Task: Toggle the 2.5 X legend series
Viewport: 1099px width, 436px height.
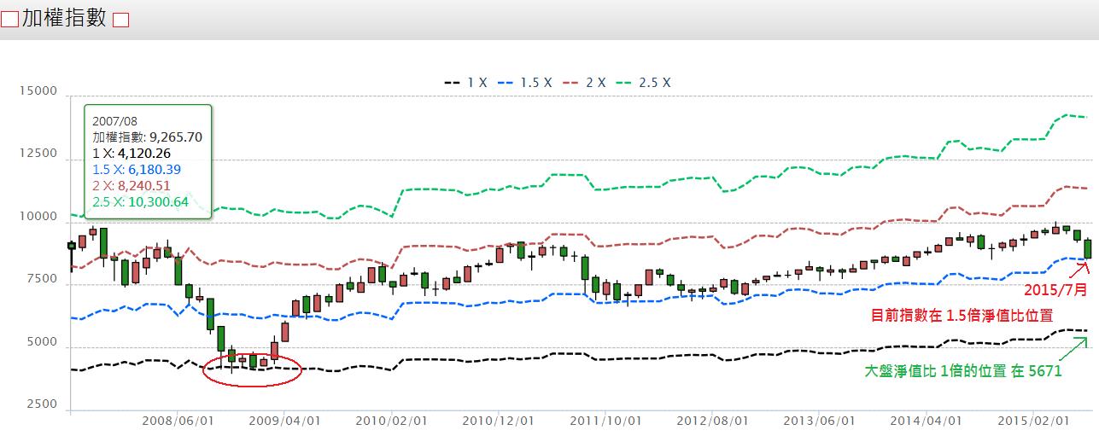Action: 642,83
